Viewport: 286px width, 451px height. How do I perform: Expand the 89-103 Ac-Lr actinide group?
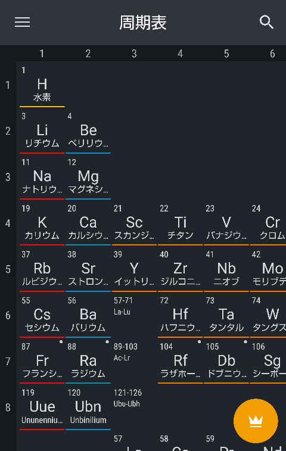[x=134, y=362]
